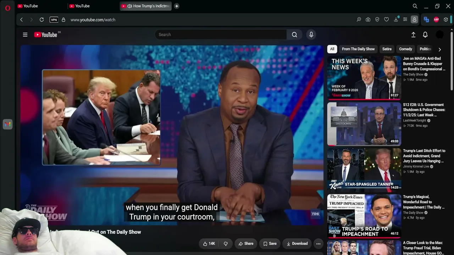Image resolution: width=454 pixels, height=255 pixels.
Task: Open the privacy protection shield icon
Action: coord(377,20)
